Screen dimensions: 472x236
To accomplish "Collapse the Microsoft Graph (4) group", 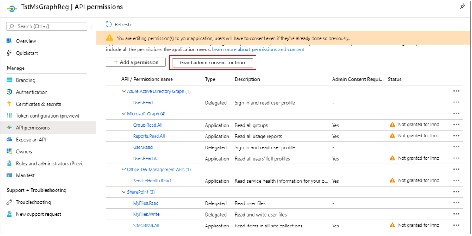I will (x=124, y=114).
